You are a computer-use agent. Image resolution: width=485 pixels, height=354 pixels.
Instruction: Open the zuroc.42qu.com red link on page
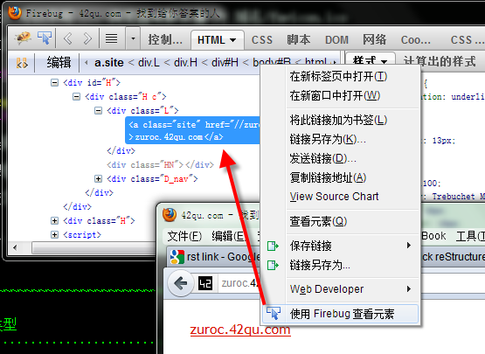(x=240, y=330)
